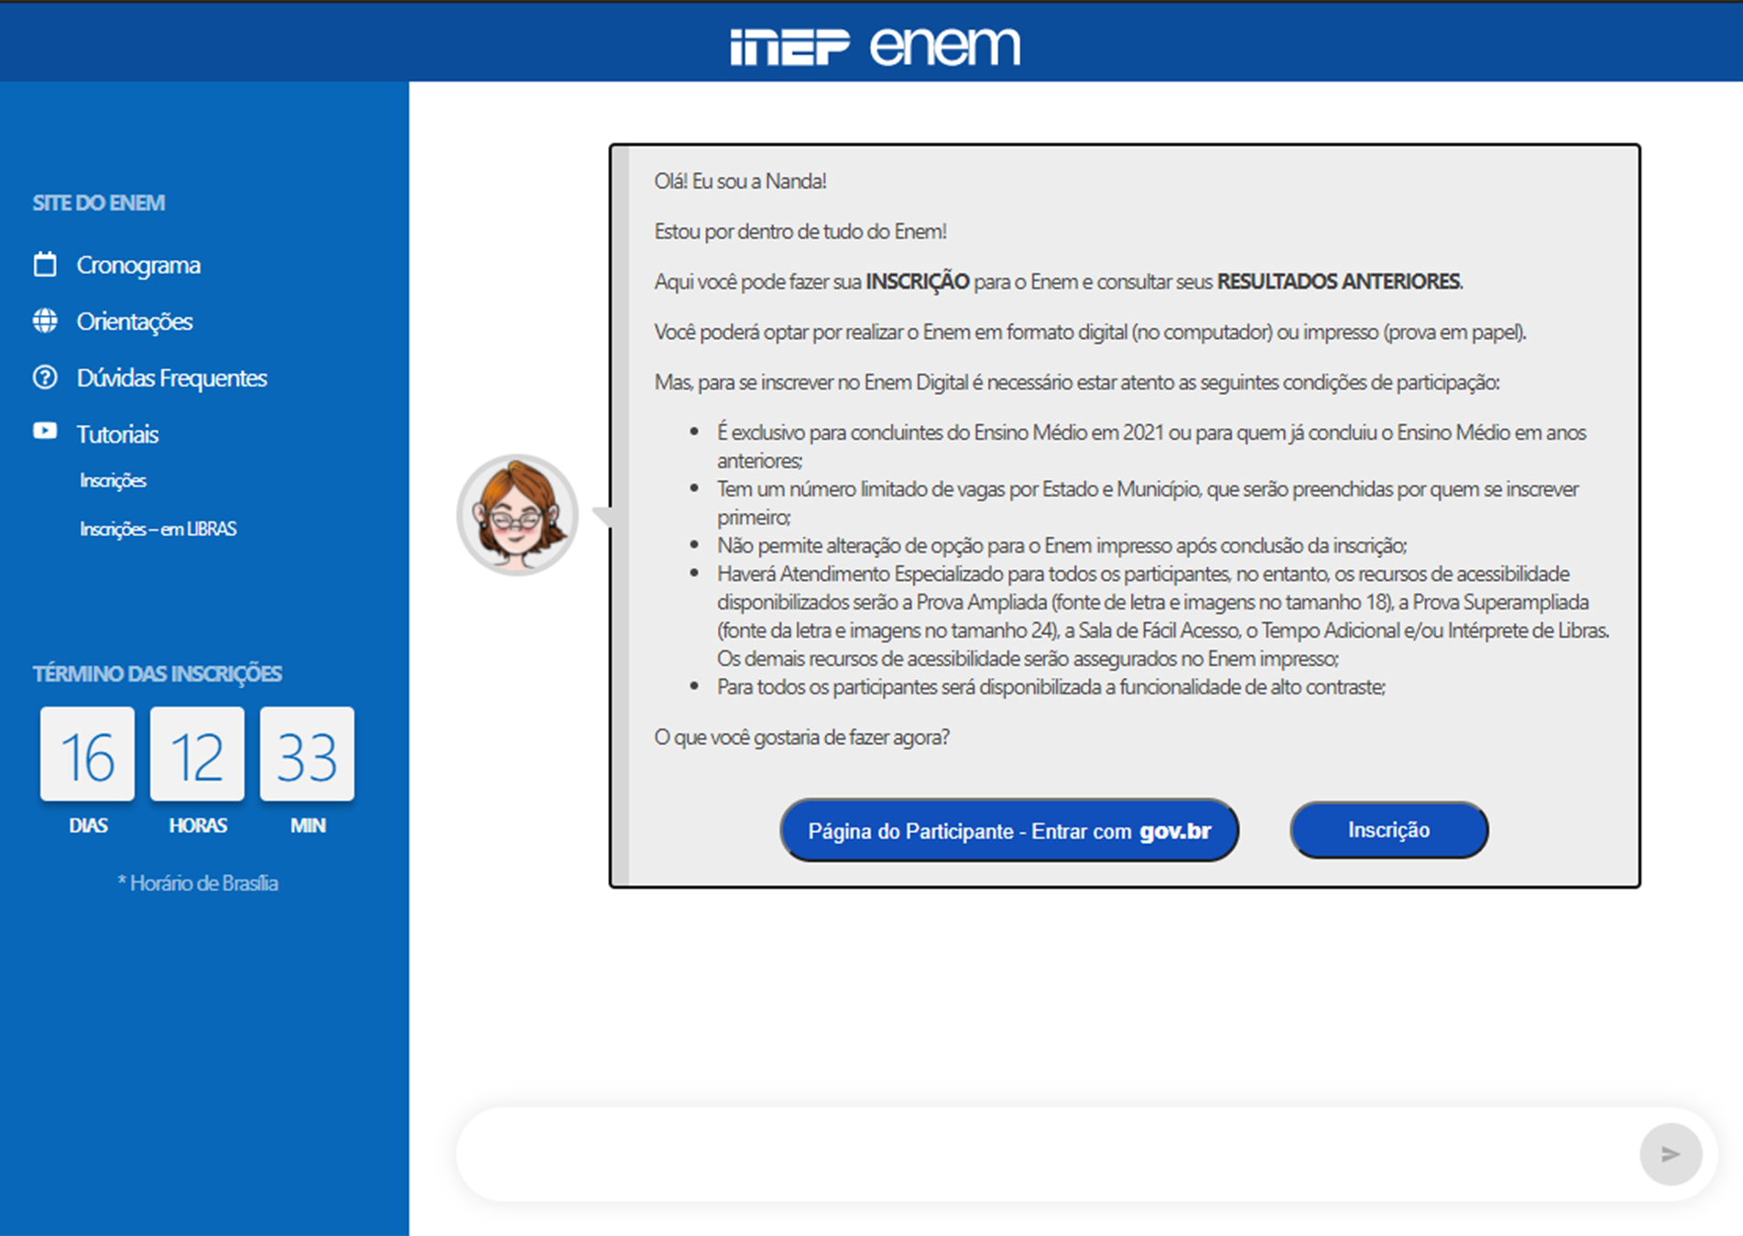Screen dimensions: 1743x1236
Task: Open the Inscrições tutorial link
Action: [x=113, y=481]
